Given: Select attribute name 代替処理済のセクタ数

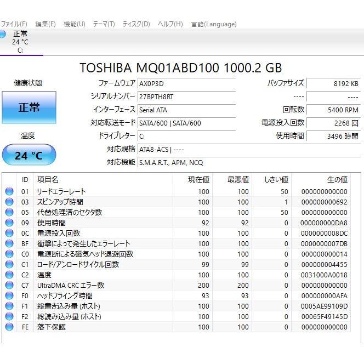Looking at the screenshot, I should click(x=70, y=212).
